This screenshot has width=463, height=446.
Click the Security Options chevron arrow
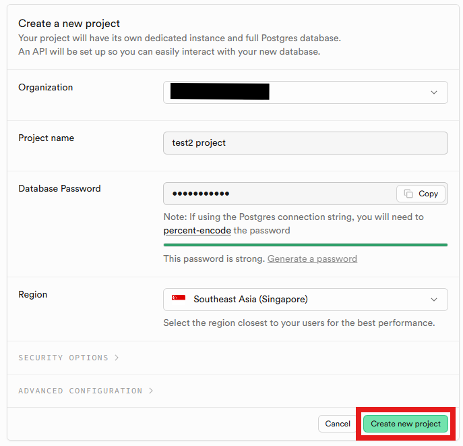point(117,358)
